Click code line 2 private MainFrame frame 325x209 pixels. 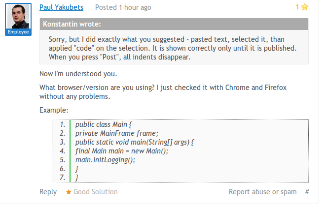click(x=116, y=133)
